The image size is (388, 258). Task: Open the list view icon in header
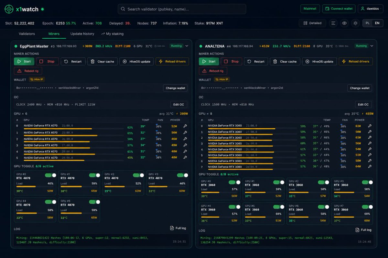coord(333,23)
